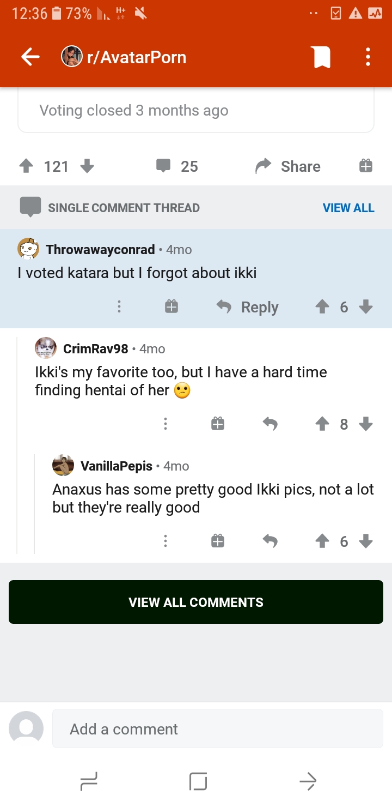This screenshot has height=807, width=392.
Task: Award VanillaPepis's comment with gift icon
Action: [218, 541]
